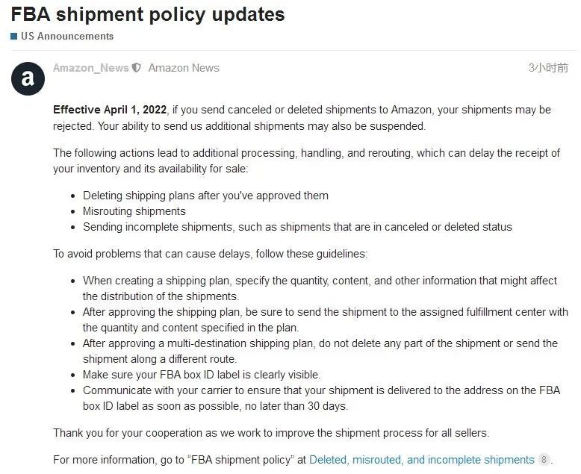Click the 3小时前 post timestamp
This screenshot has width=581, height=474.
(x=548, y=68)
